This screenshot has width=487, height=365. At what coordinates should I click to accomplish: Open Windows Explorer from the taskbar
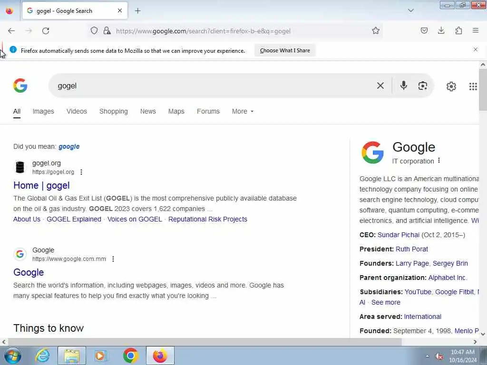click(x=71, y=355)
